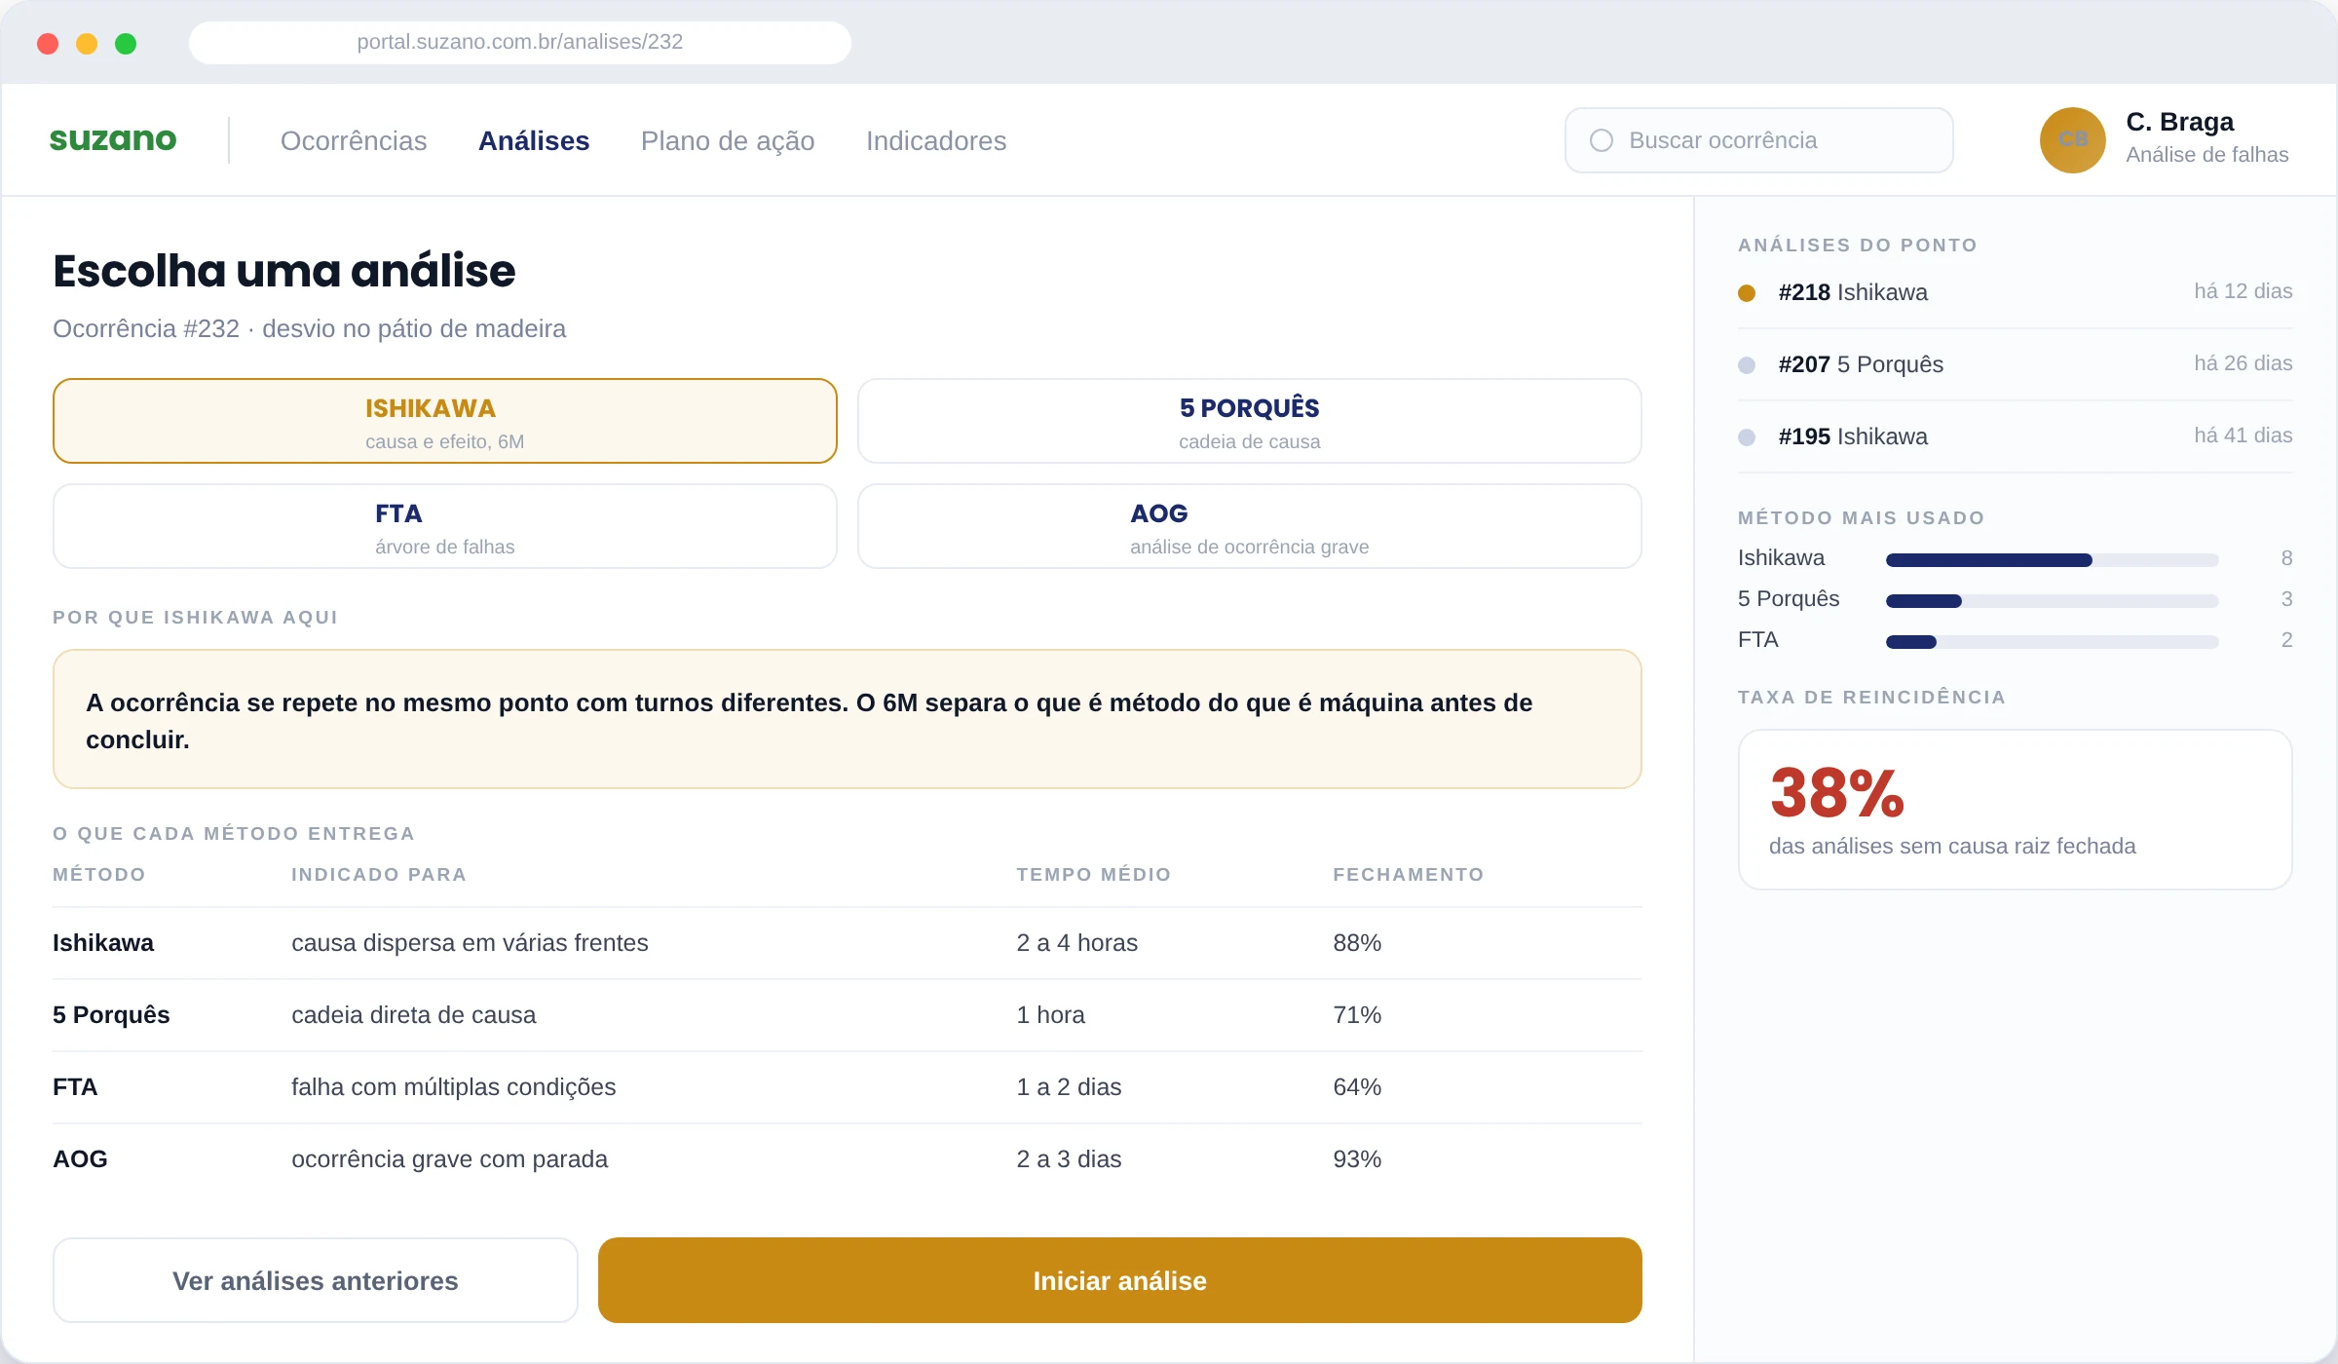Image resolution: width=2338 pixels, height=1364 pixels.
Task: Click the 6M justification text box
Action: click(x=847, y=719)
